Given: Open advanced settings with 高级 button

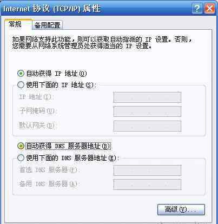Looking at the screenshot, I should point(181,209).
